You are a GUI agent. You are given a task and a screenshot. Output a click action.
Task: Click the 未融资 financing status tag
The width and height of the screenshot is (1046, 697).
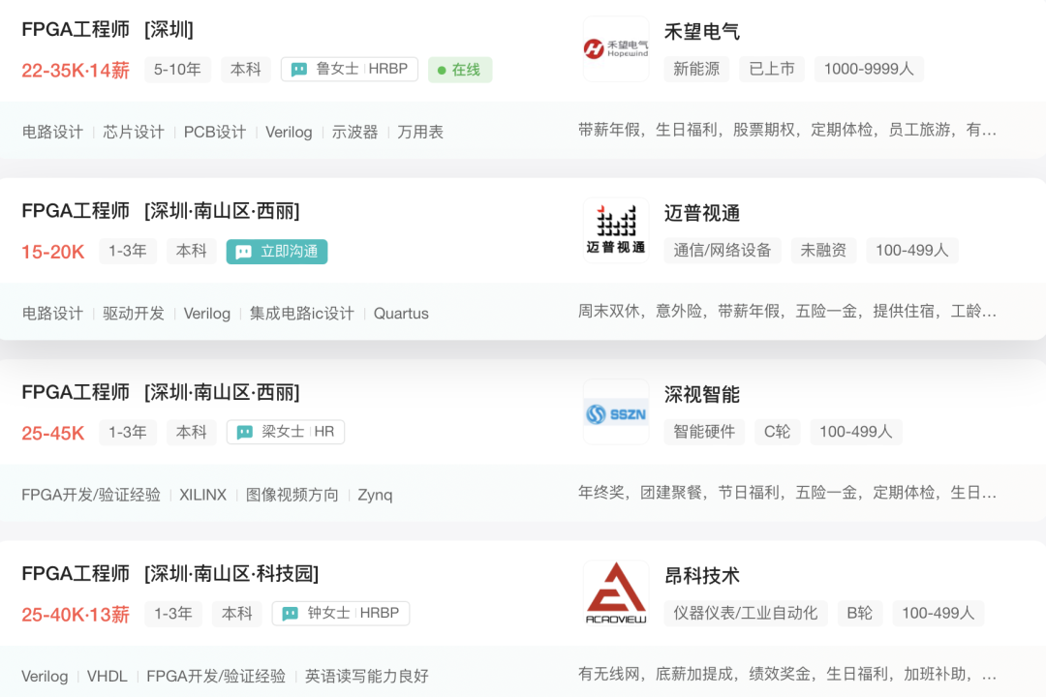pyautogui.click(x=823, y=250)
